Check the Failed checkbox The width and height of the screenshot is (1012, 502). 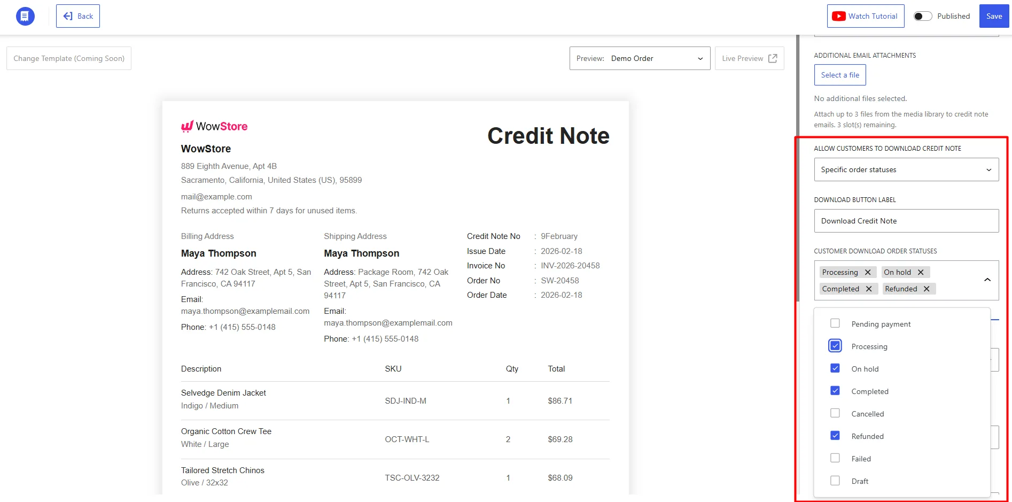835,458
